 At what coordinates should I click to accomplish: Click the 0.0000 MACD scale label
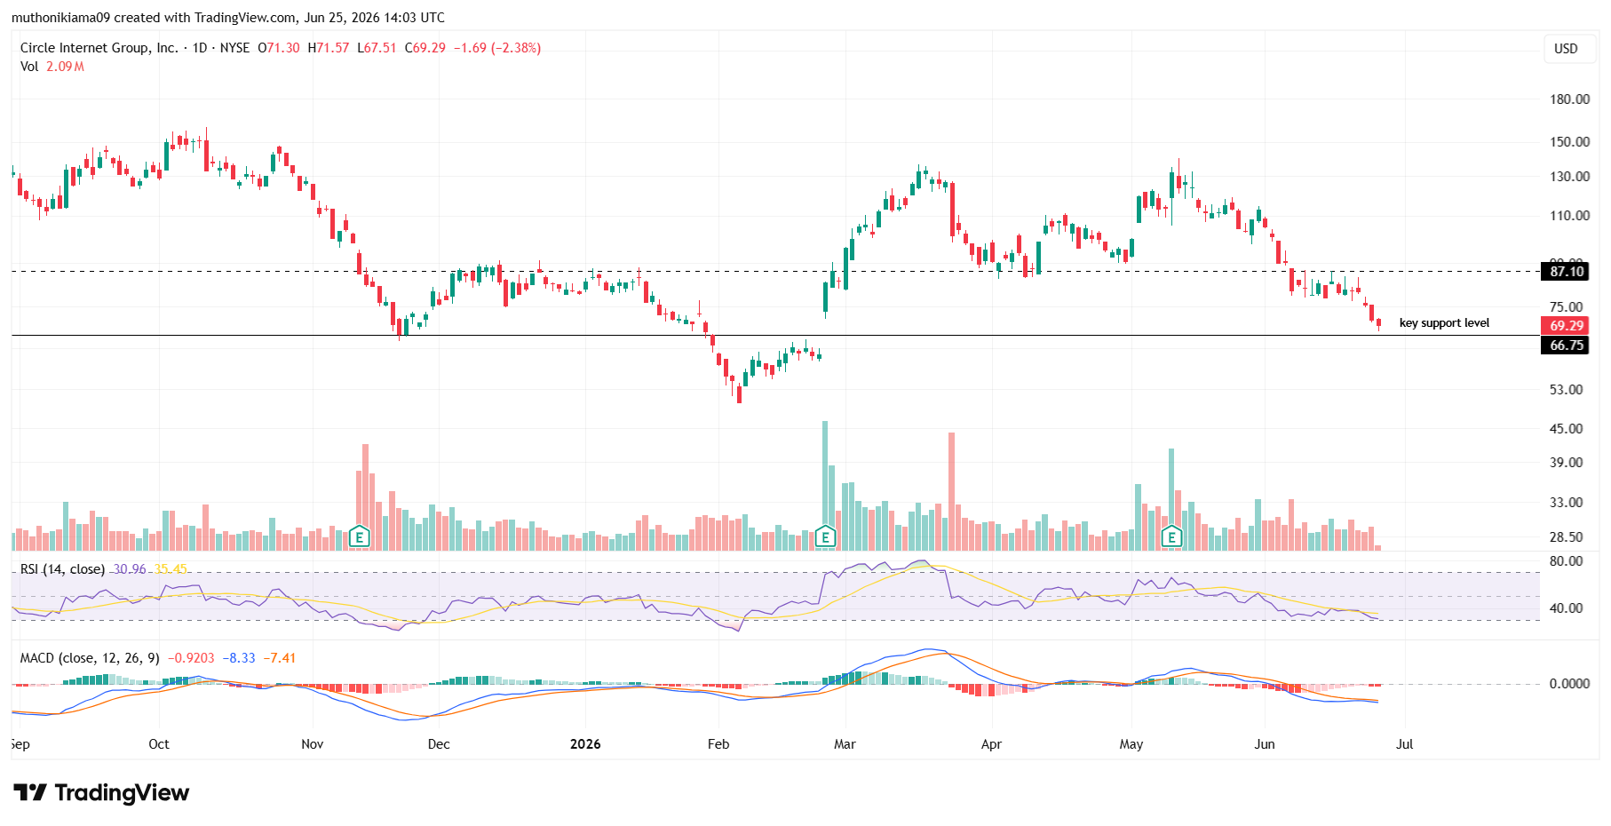pos(1569,684)
